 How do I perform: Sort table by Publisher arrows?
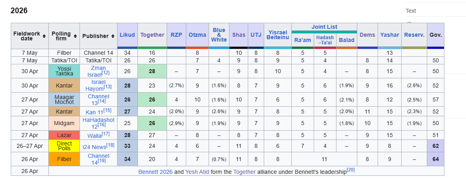113,36
